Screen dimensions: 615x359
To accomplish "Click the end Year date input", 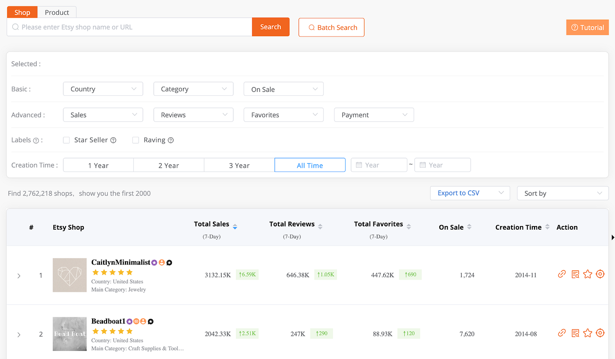I will (x=443, y=165).
